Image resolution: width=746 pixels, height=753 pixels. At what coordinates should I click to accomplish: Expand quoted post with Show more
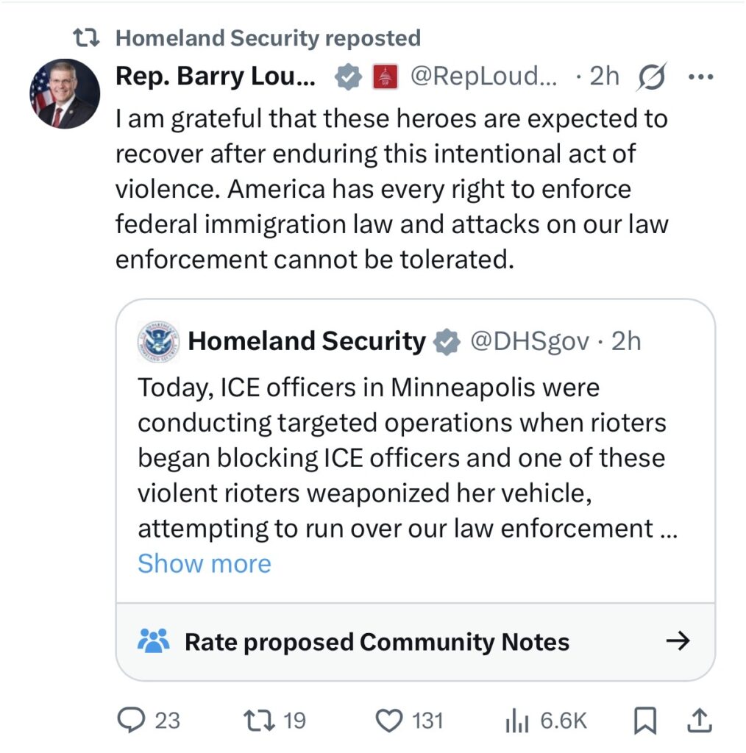click(x=204, y=563)
